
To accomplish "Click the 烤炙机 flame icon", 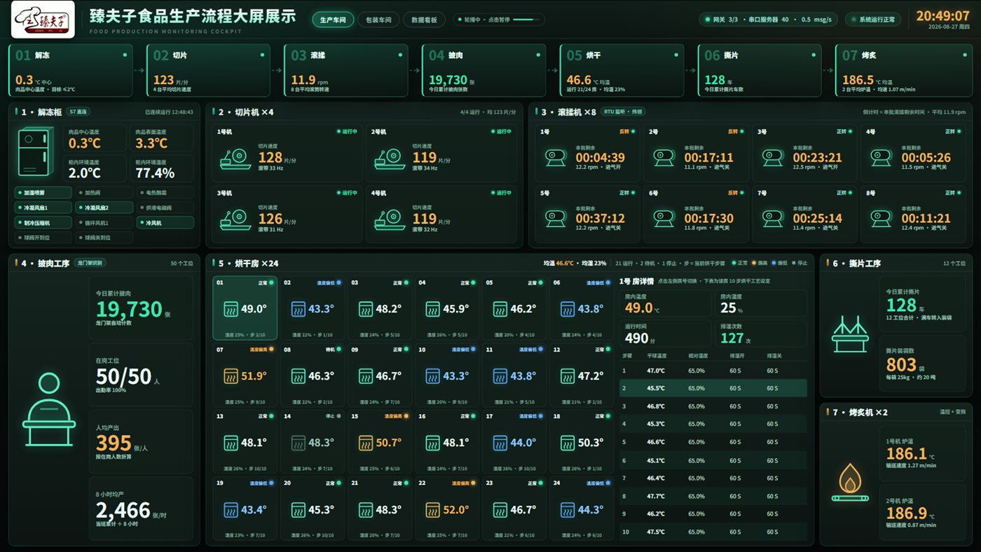I will click(x=850, y=481).
